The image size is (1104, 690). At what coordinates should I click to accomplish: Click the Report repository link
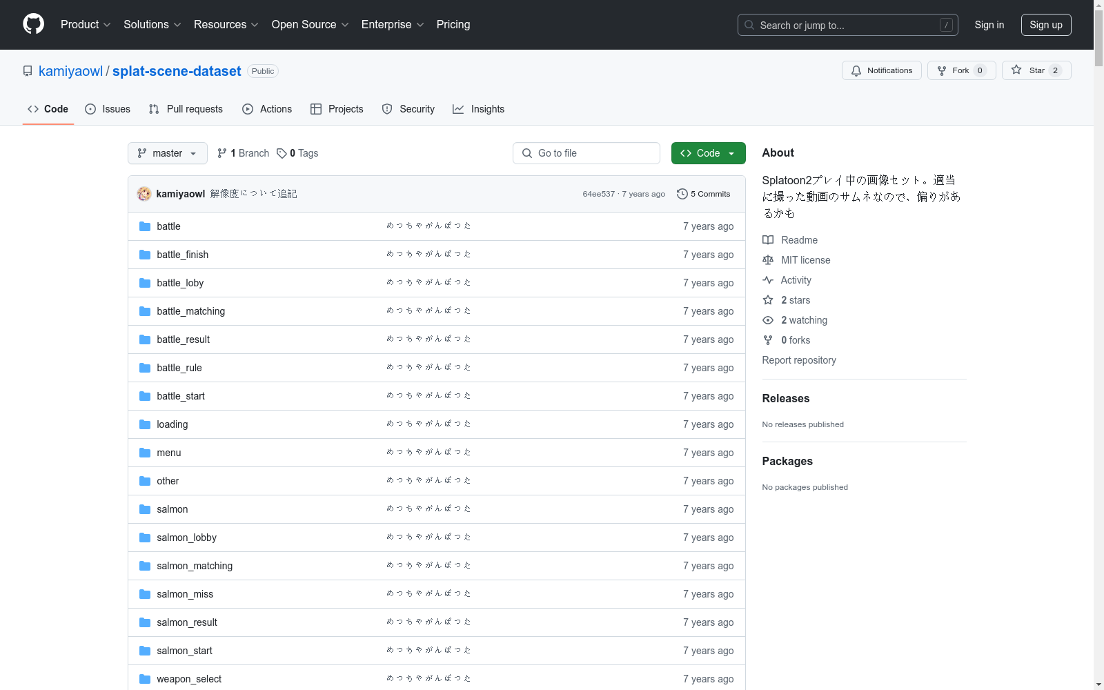799,360
